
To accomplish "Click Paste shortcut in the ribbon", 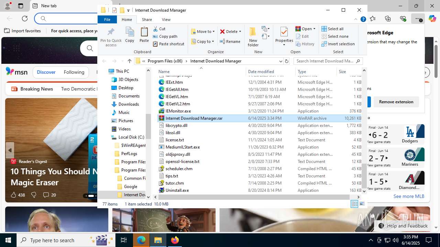I will tap(168, 44).
